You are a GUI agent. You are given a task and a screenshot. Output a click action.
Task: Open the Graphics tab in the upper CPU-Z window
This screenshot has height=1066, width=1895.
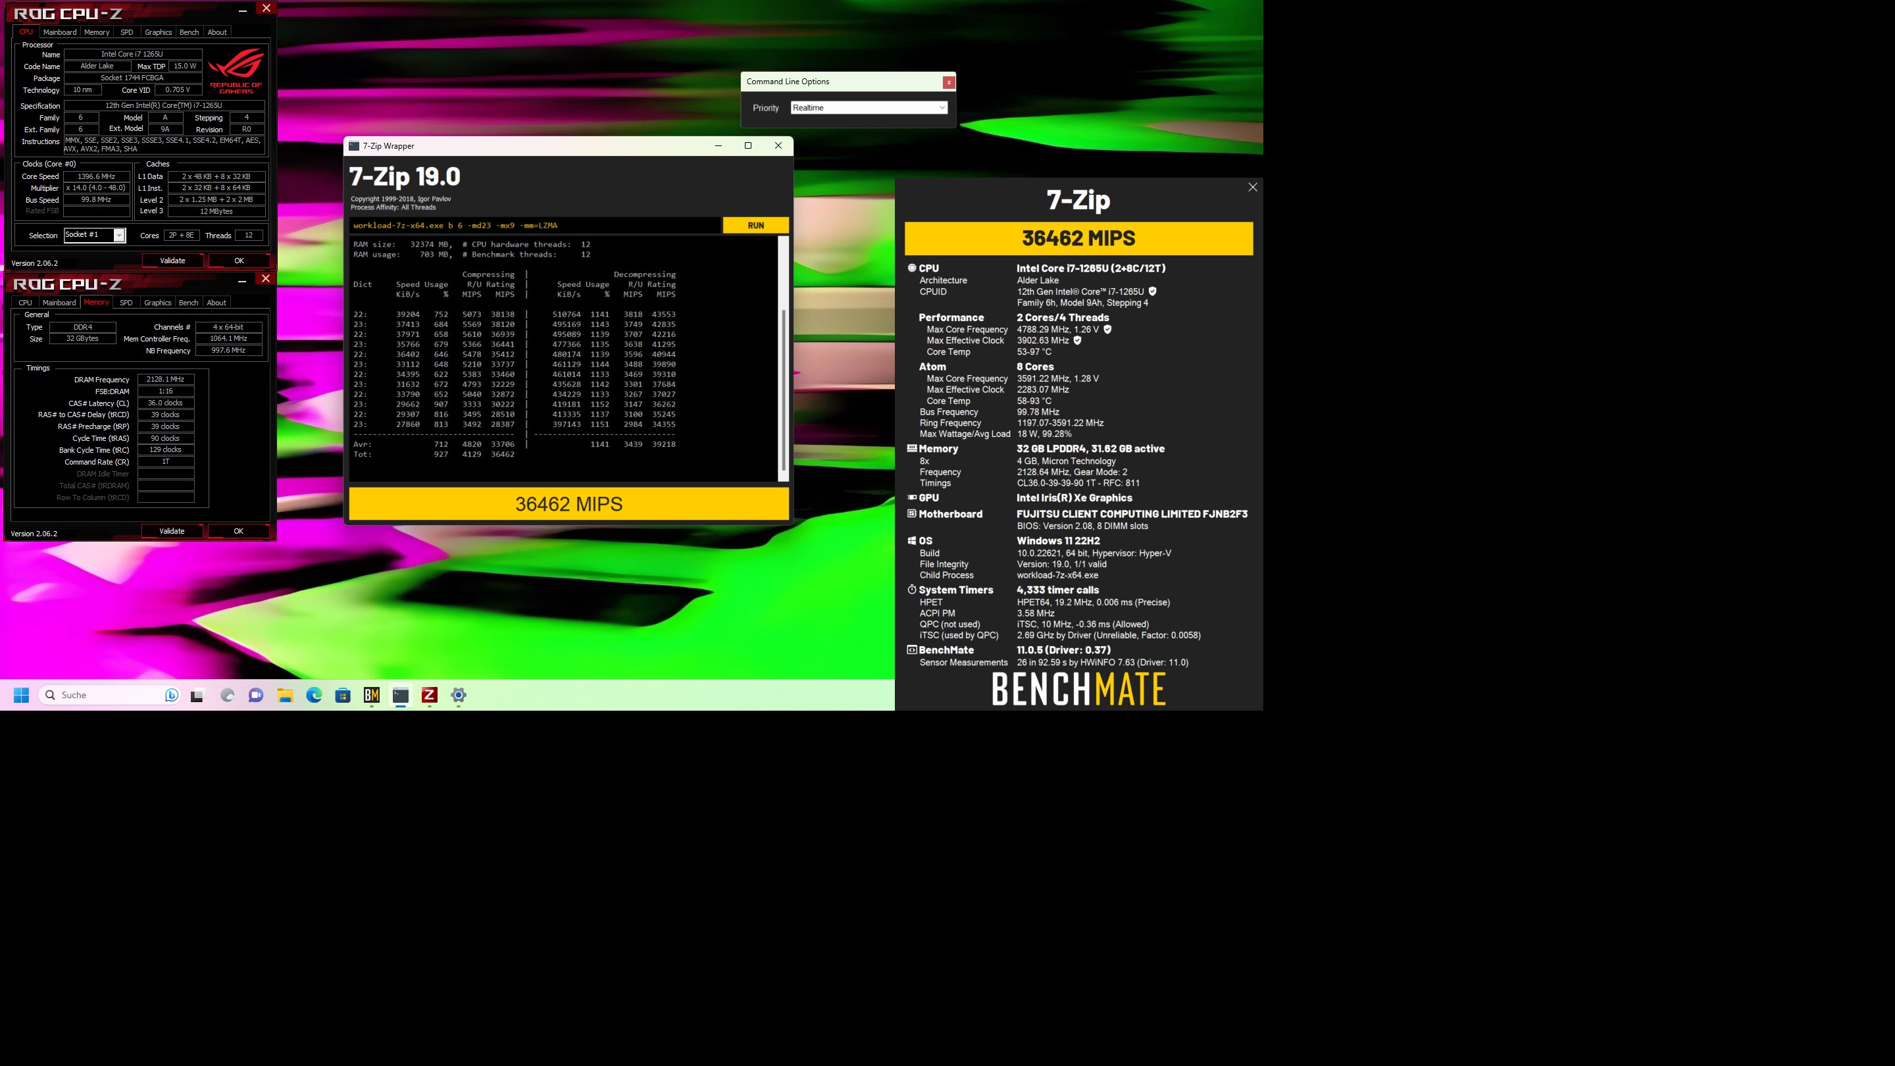(158, 32)
